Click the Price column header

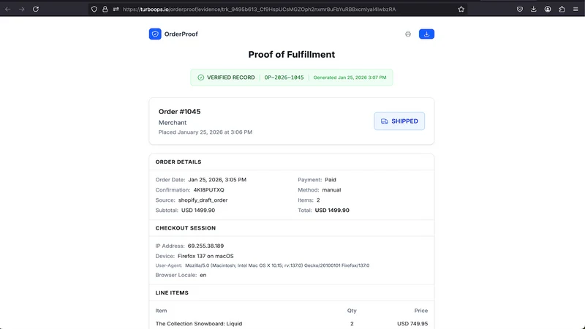coord(421,310)
